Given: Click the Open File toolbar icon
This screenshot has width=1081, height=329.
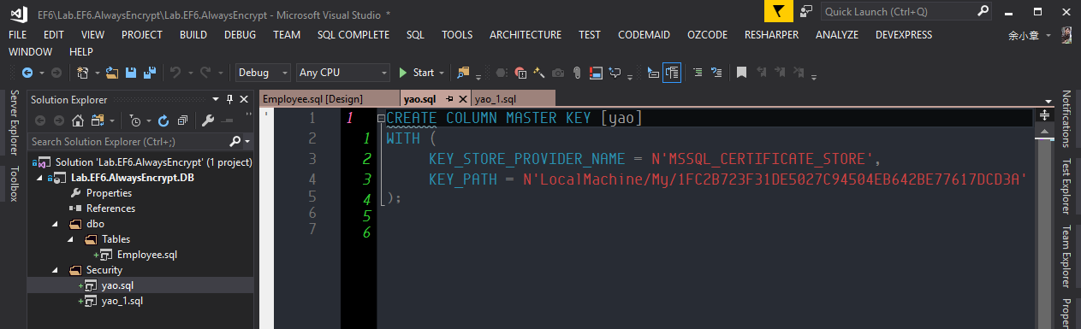Looking at the screenshot, I should 111,73.
